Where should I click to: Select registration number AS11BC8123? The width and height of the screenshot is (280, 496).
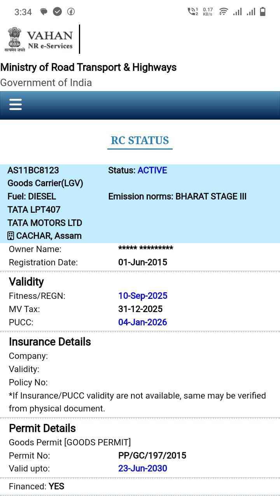(x=33, y=170)
